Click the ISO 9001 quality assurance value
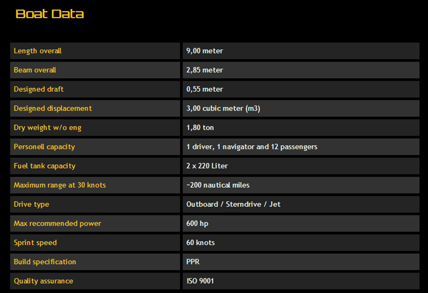The width and height of the screenshot is (428, 293). coord(200,281)
